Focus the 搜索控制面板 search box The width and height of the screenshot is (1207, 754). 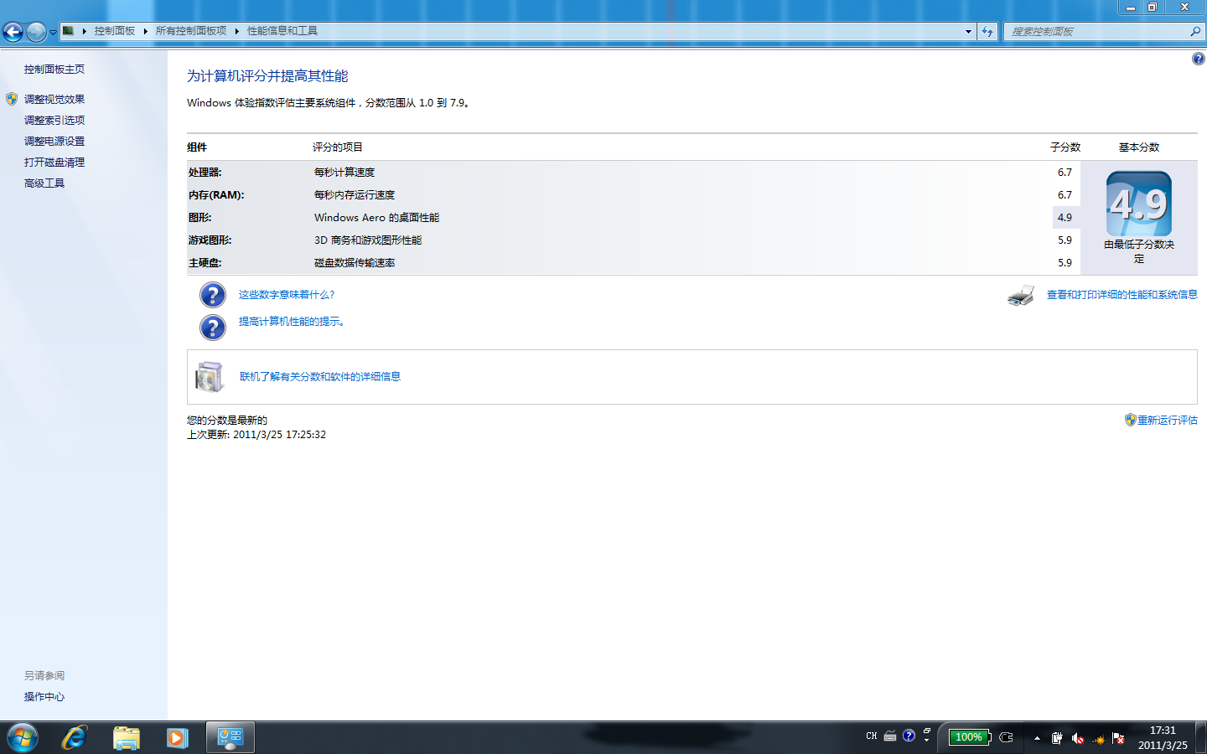coord(1096,32)
